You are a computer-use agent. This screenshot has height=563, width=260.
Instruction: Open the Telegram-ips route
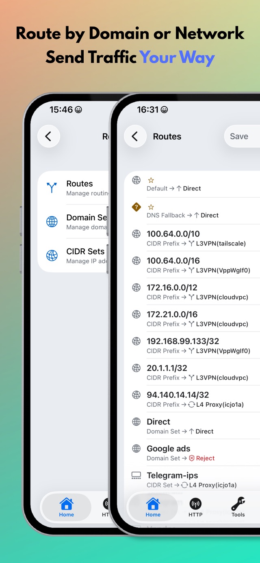point(192,479)
